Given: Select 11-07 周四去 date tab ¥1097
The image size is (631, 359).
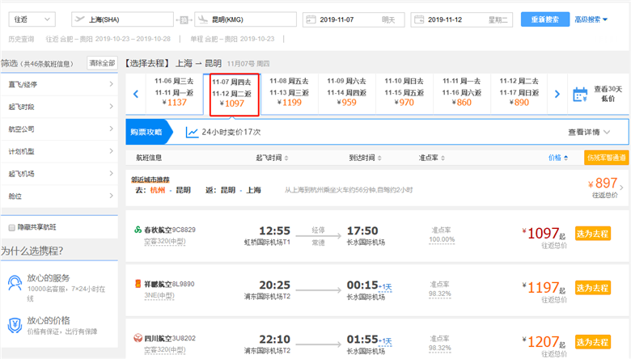Looking at the screenshot, I should pyautogui.click(x=234, y=95).
